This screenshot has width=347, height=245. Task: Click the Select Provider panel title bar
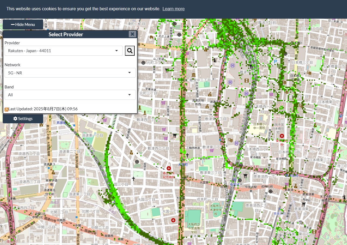click(66, 34)
